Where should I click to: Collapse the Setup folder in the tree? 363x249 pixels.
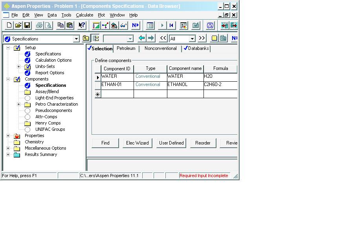(x=8, y=48)
